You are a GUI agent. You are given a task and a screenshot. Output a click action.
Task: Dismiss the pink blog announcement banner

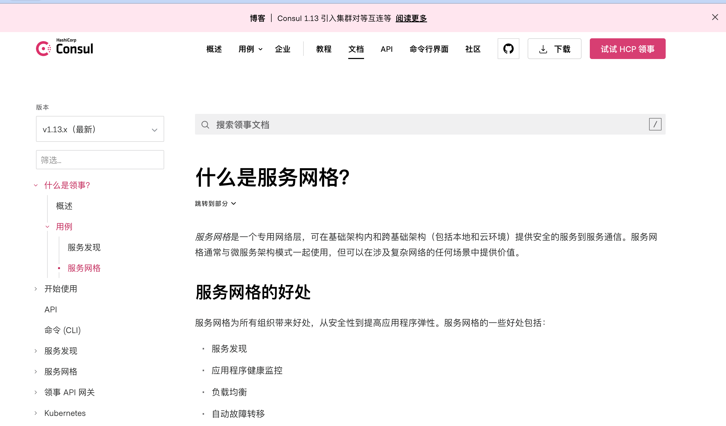tap(715, 17)
